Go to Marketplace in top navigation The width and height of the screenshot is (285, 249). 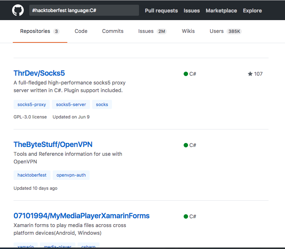[221, 11]
